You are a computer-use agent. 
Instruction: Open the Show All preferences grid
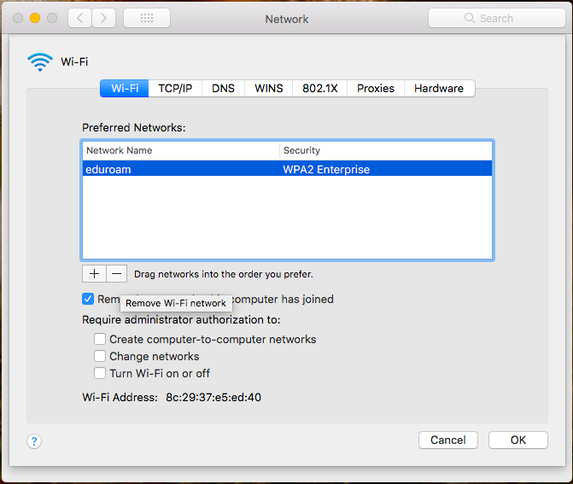(x=146, y=18)
